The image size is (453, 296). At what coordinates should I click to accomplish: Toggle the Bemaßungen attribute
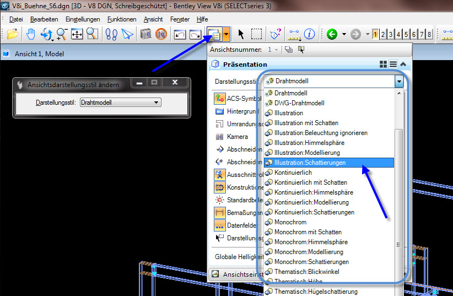[x=219, y=212]
